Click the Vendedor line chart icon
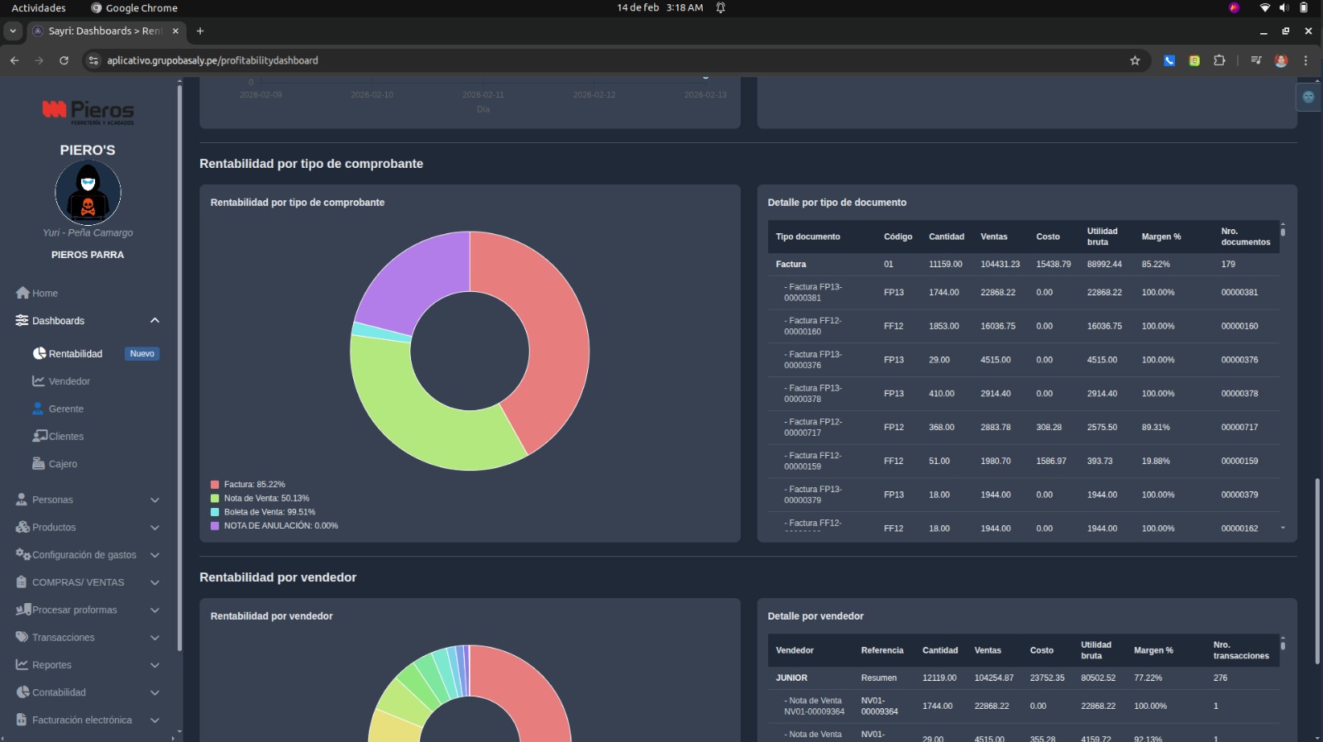 38,381
